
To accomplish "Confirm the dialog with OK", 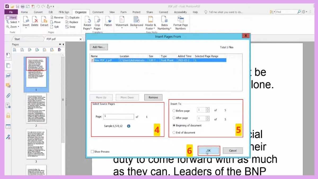I will [209, 151].
